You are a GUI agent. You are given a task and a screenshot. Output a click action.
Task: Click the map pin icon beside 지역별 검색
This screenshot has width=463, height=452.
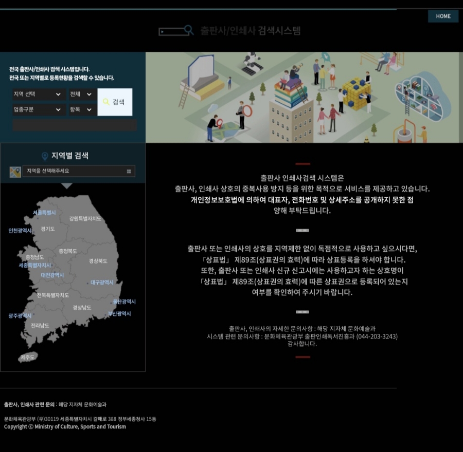(45, 156)
